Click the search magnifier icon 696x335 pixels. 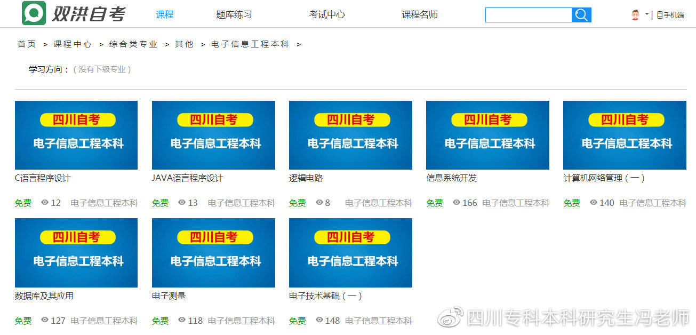pos(581,14)
